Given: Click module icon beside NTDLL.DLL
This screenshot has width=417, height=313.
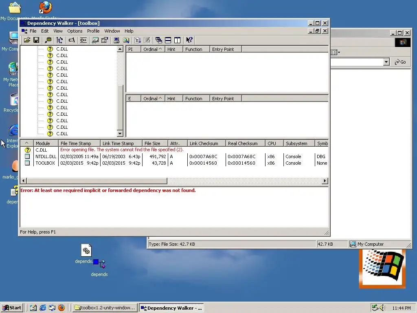Looking at the screenshot, I should tap(27, 156).
